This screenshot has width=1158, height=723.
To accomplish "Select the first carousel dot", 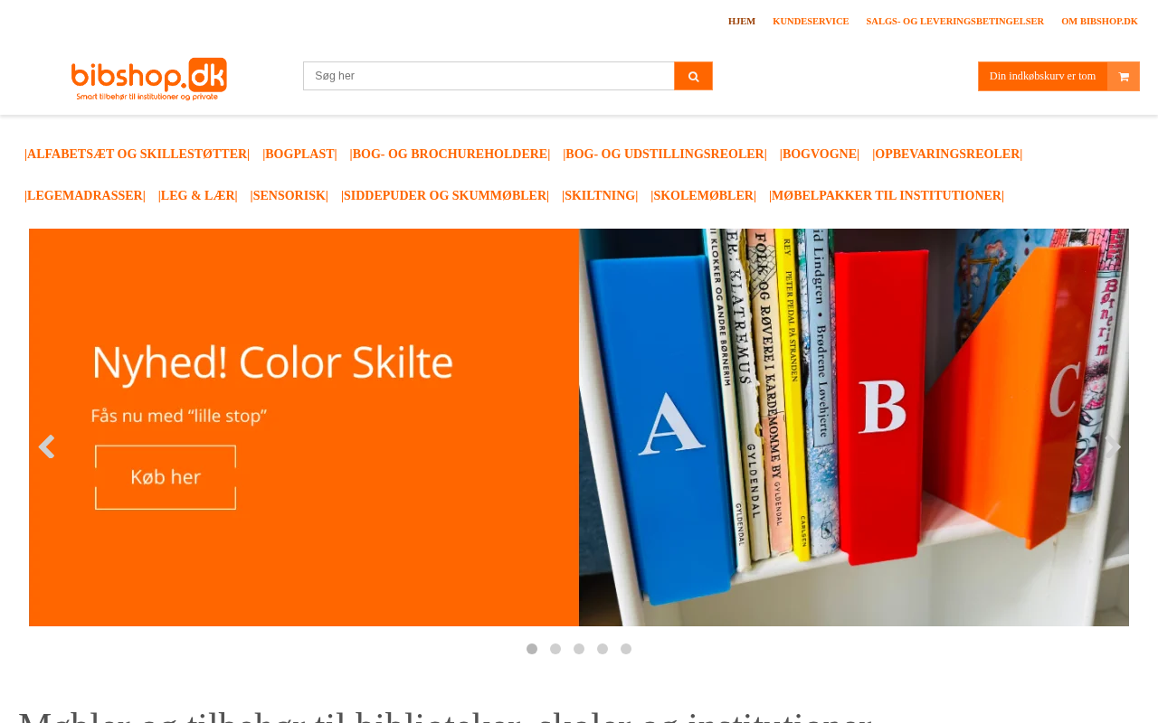I will [532, 649].
